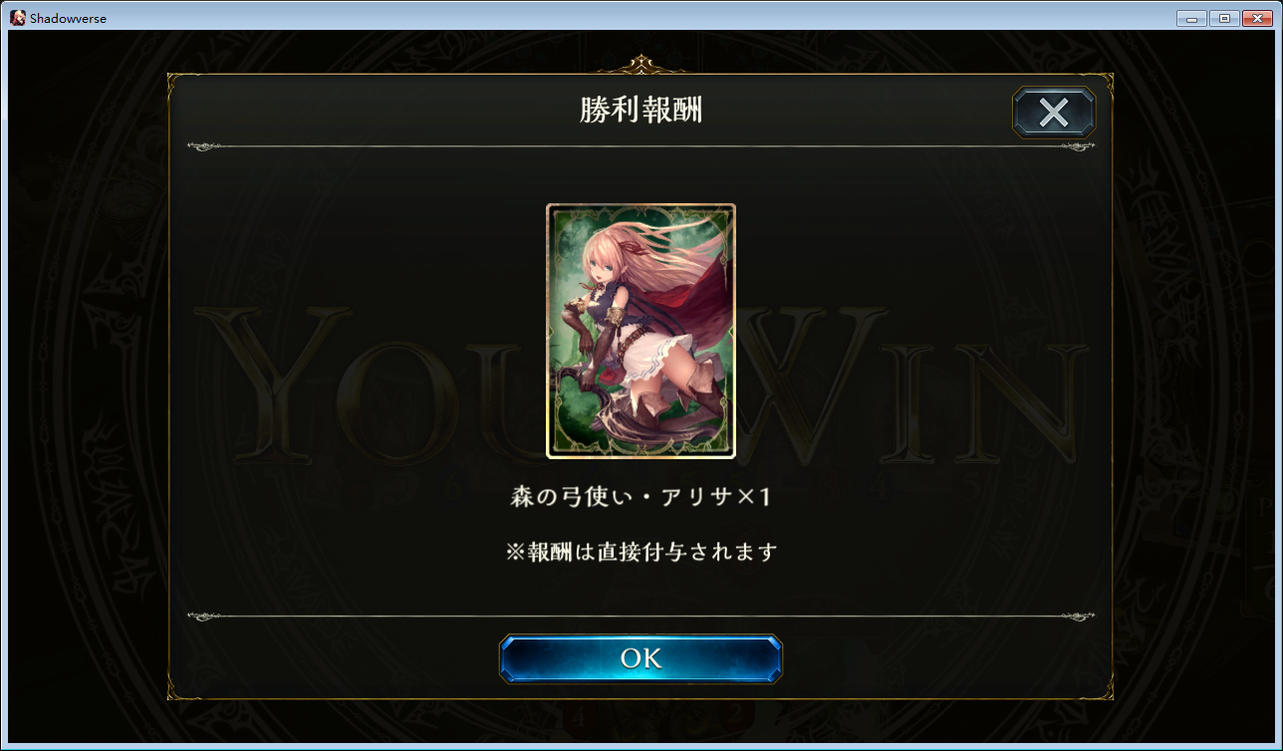Viewport: 1283px width, 751px height.
Task: Click the 勝利報酬 dialog heading
Action: pos(641,110)
